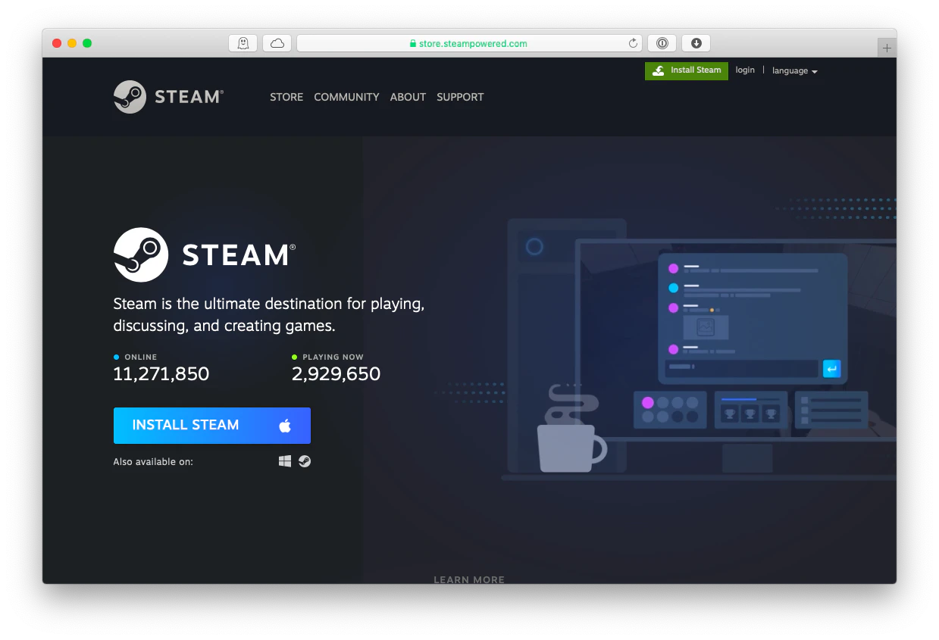
Task: Reload the page with the refresh arrow
Action: click(x=633, y=43)
